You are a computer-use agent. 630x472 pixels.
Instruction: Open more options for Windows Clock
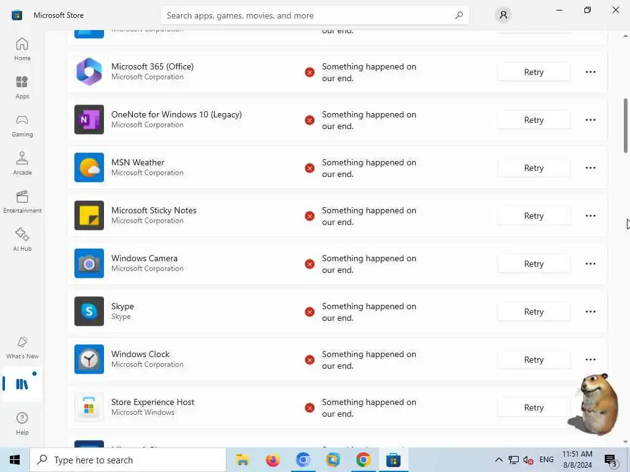click(x=590, y=360)
